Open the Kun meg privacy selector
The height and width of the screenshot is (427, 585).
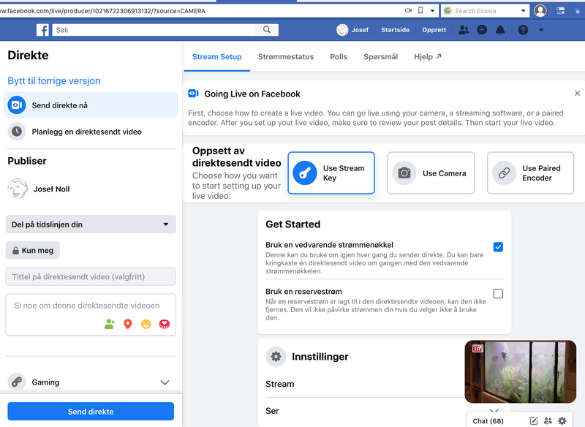click(x=32, y=250)
